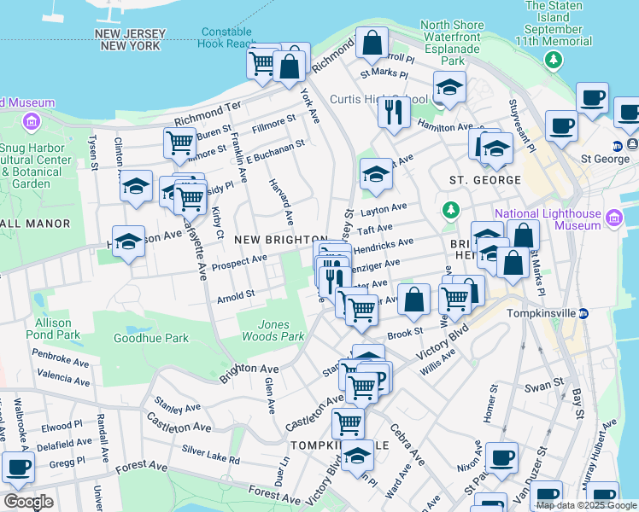
Task: Click the Constable Hook Reach label
Action: point(227,38)
